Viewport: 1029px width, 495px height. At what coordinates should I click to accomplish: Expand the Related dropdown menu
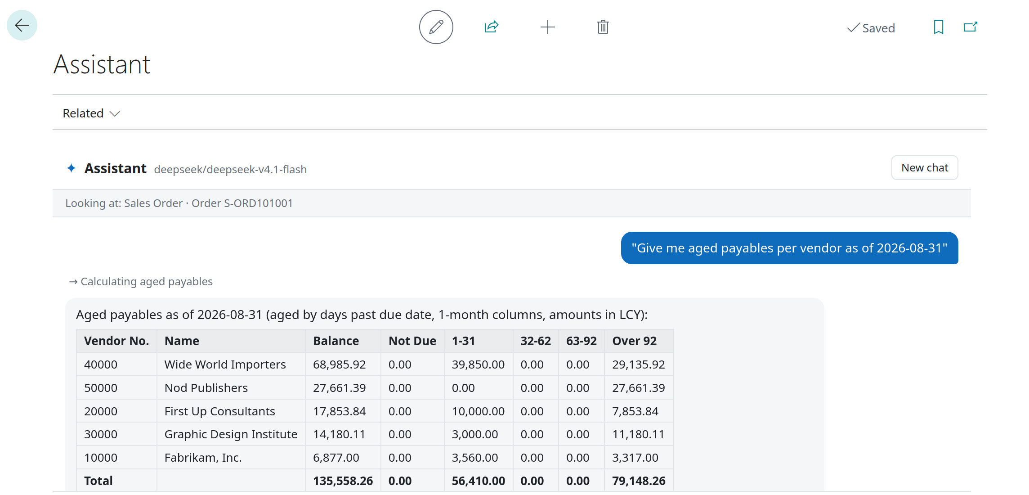[91, 113]
